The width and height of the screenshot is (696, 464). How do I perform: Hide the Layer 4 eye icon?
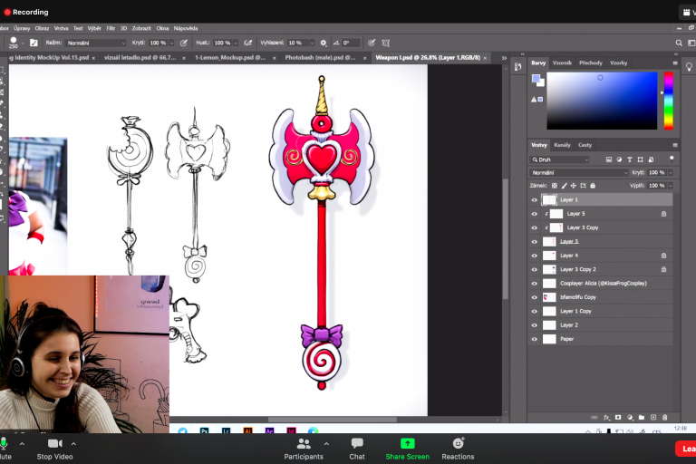coord(534,256)
